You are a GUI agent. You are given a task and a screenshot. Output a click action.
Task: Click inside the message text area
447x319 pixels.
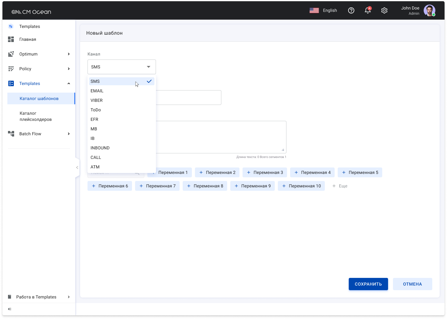pyautogui.click(x=221, y=137)
